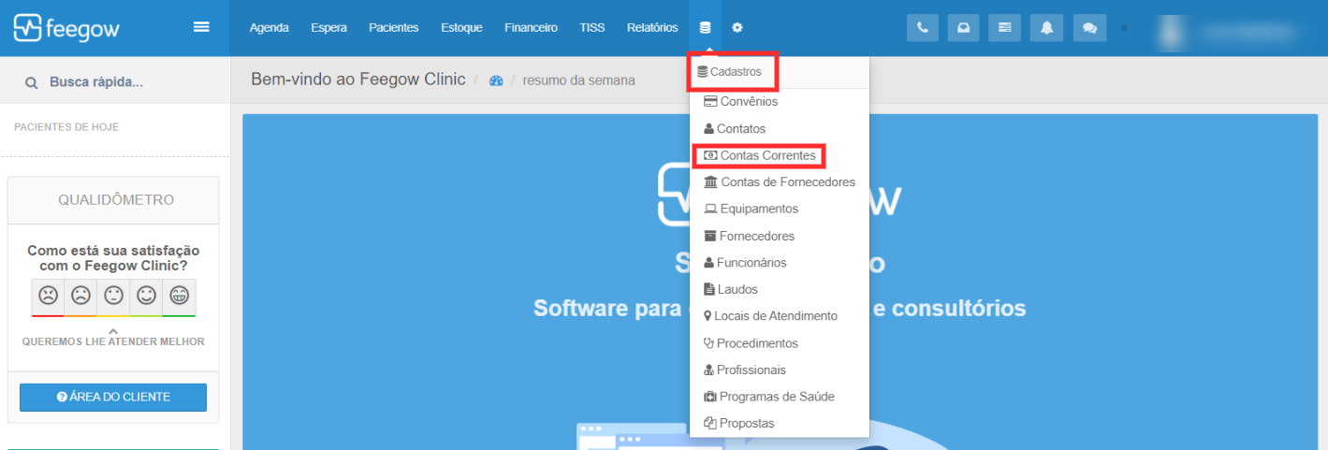Screen dimensions: 1328x450
Task: Click the feegow logo
Action: [x=66, y=28]
